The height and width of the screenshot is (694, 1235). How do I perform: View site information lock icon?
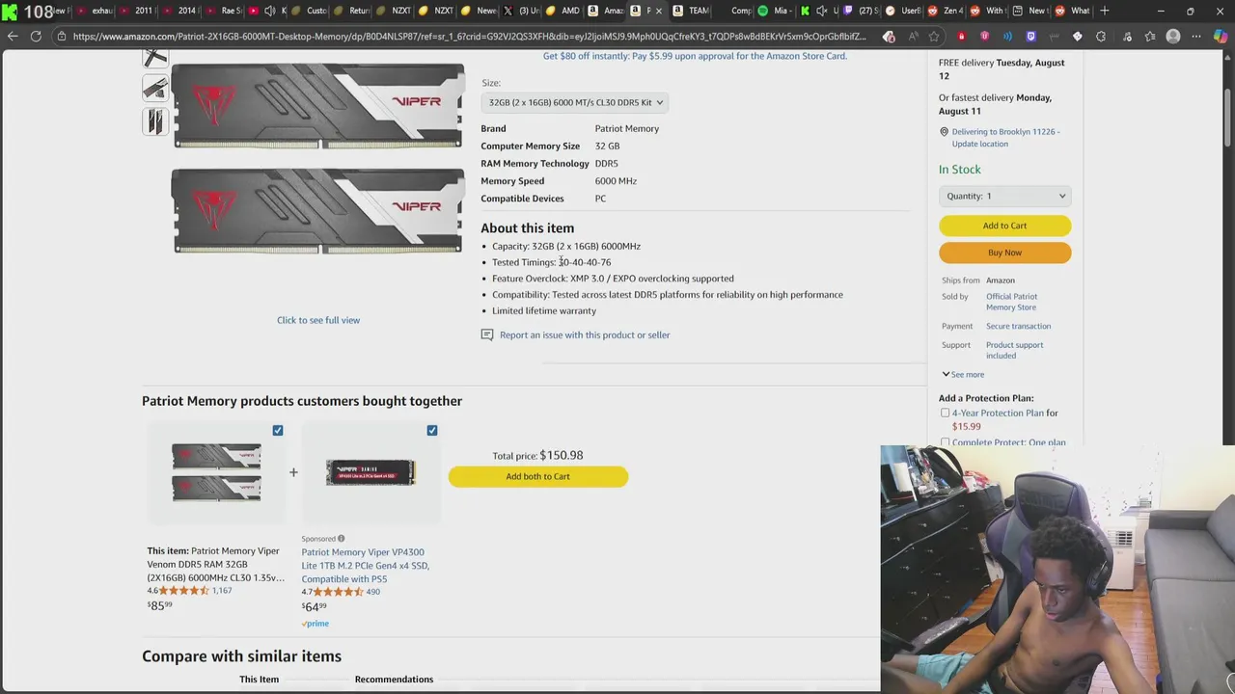coord(61,37)
